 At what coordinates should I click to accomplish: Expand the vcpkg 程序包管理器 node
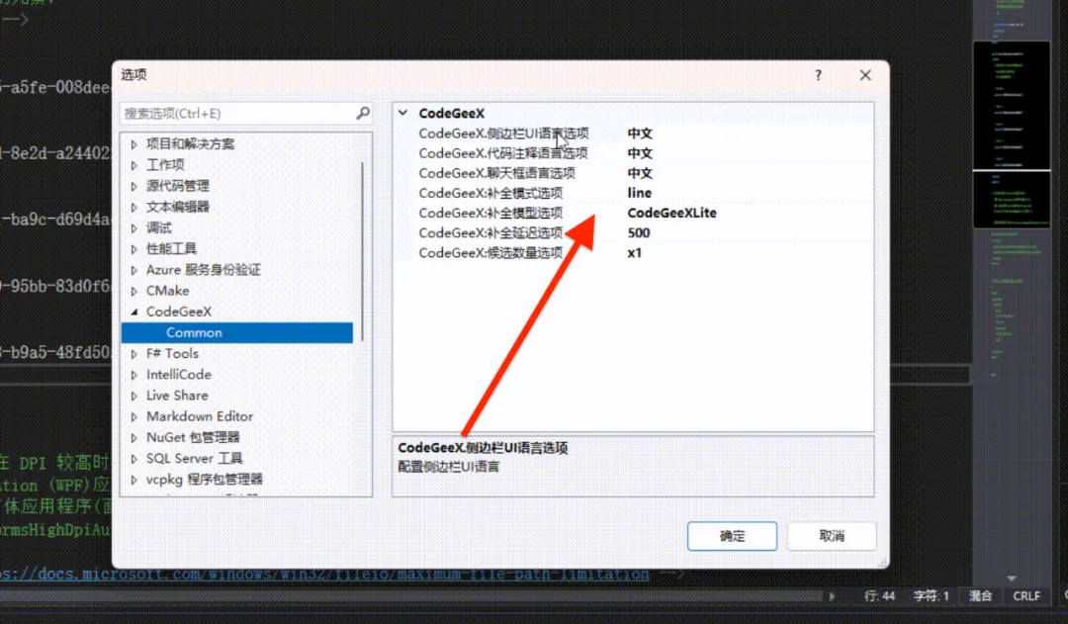(134, 481)
